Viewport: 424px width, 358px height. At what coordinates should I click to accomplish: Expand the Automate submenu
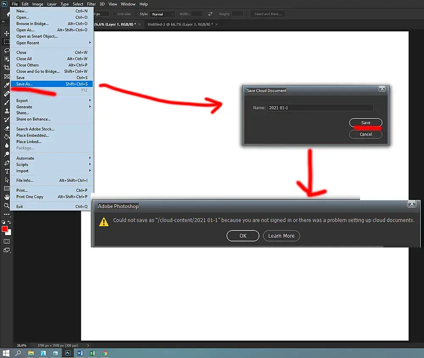click(x=52, y=158)
